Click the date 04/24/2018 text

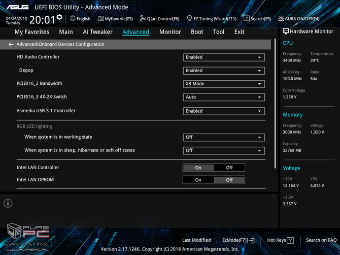[x=16, y=18]
